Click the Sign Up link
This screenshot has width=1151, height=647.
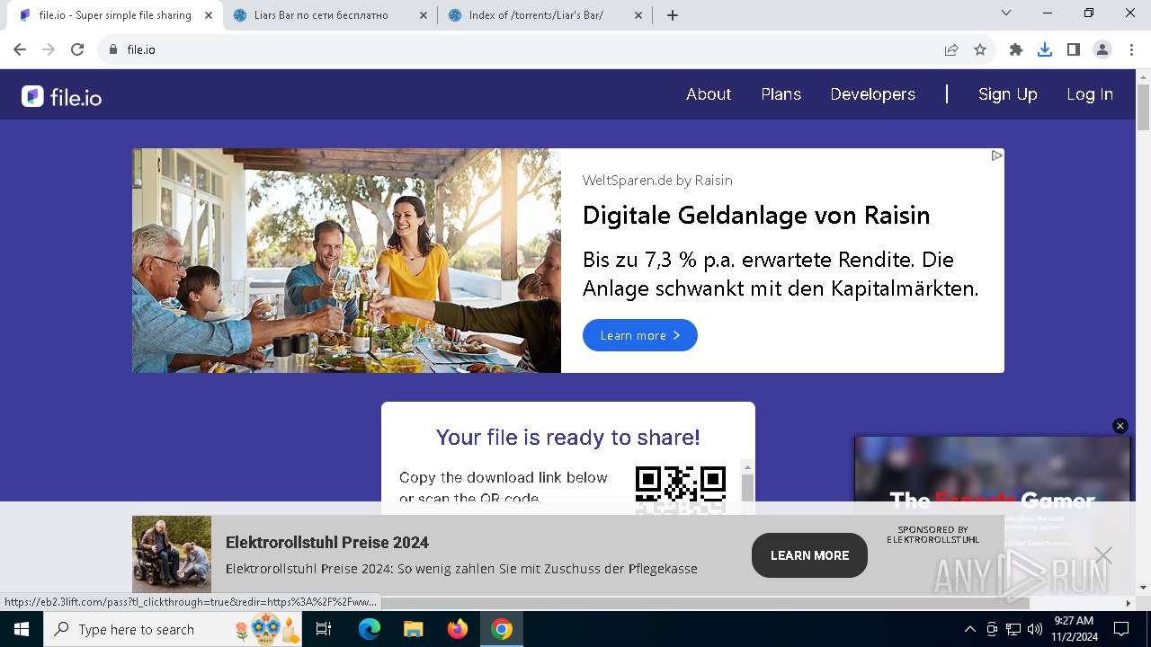tap(1007, 94)
